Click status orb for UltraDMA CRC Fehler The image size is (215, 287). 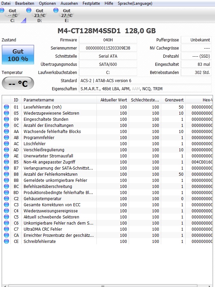pyautogui.click(x=6, y=229)
